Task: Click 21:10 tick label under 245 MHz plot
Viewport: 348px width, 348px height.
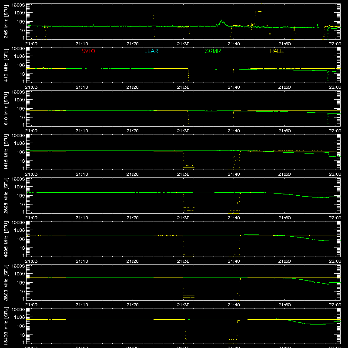Action: (82, 44)
